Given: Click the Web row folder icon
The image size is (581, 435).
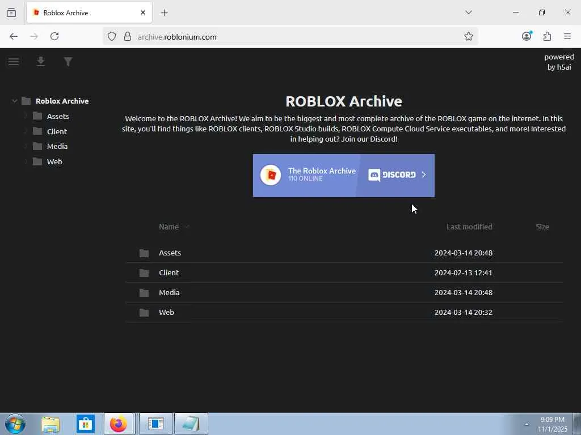Looking at the screenshot, I should pyautogui.click(x=144, y=313).
